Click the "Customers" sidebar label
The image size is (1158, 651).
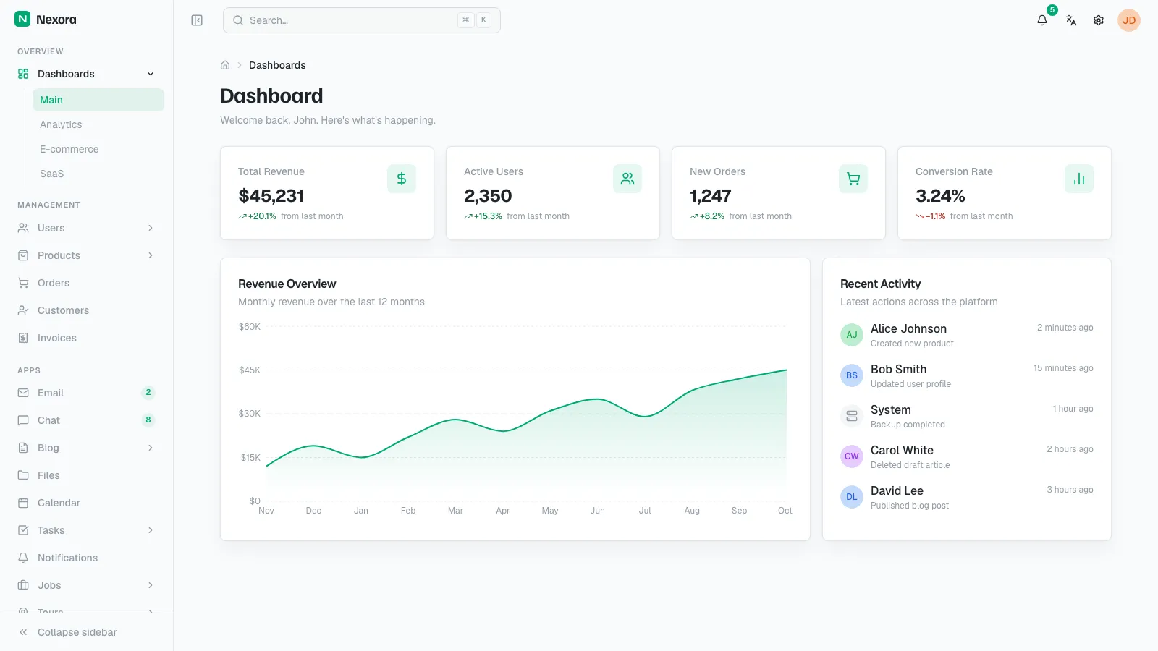click(64, 310)
